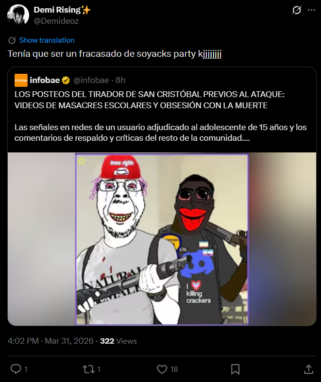Click the @Demideoz handle
The image size is (321, 382).
(56, 21)
